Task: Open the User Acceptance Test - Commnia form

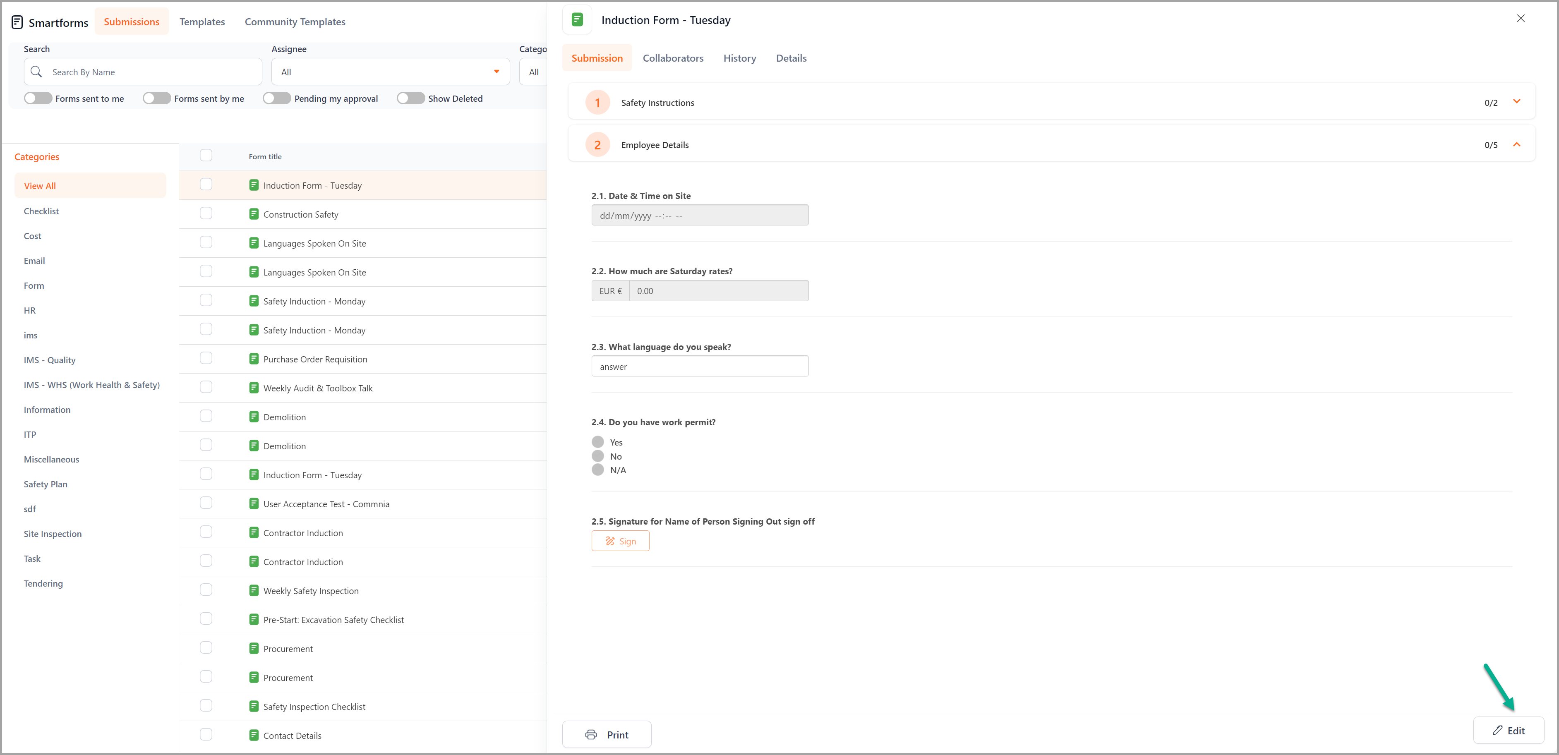Action: [326, 504]
